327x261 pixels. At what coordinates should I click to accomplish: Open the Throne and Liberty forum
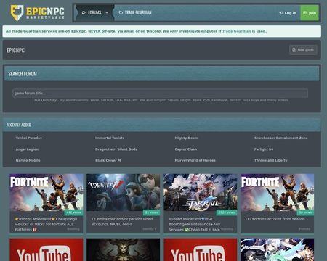tap(270, 160)
